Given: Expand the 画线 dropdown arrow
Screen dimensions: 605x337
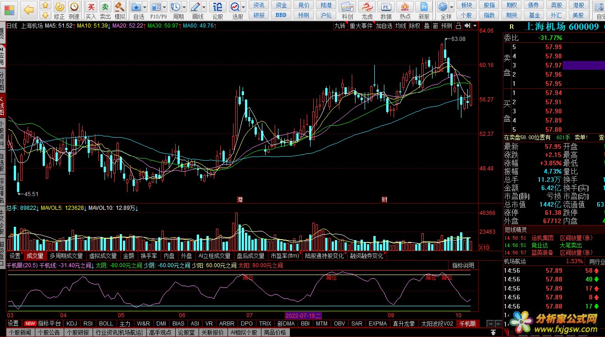Looking at the screenshot, I should click(204, 7).
